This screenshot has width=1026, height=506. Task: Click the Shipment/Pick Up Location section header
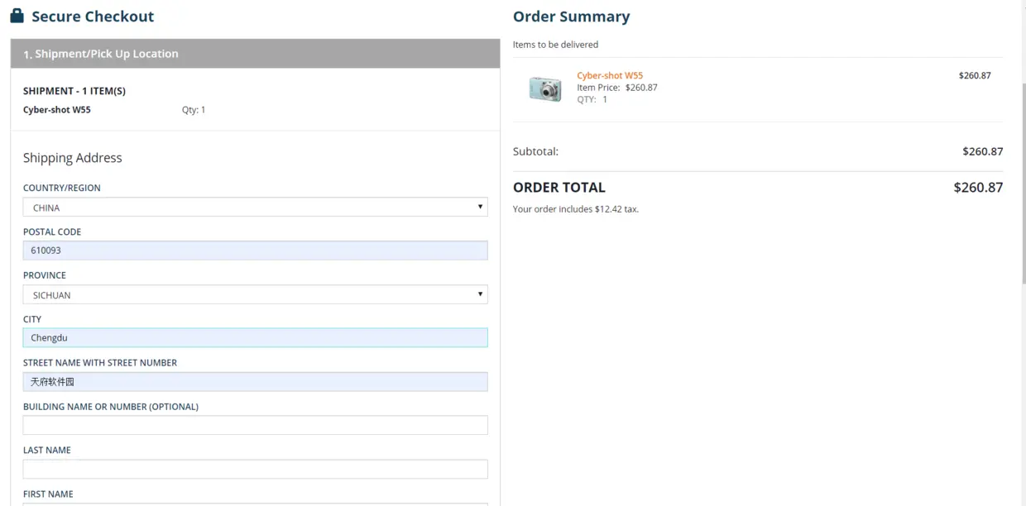[x=255, y=54]
